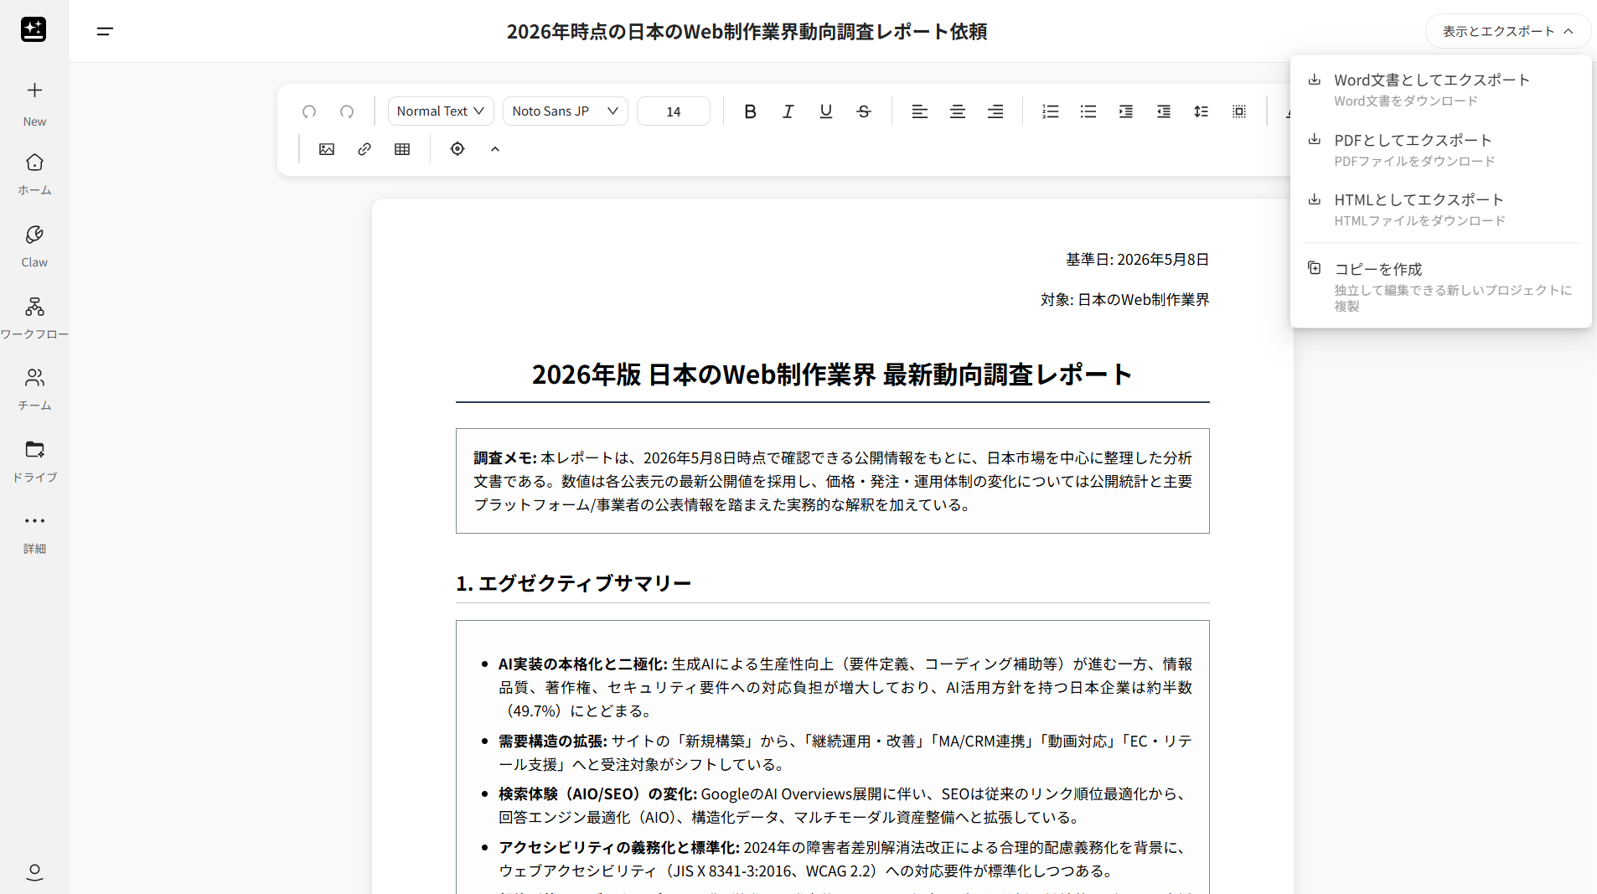Click HTML export download icon
The width and height of the screenshot is (1597, 894).
(x=1314, y=199)
